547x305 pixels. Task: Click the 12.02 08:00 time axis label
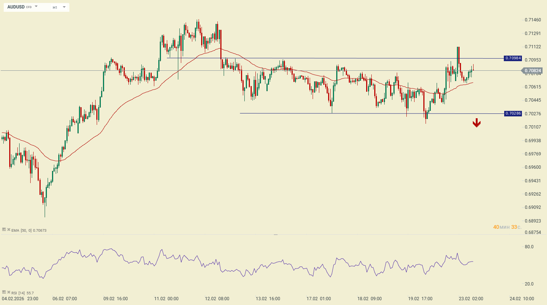click(217, 299)
